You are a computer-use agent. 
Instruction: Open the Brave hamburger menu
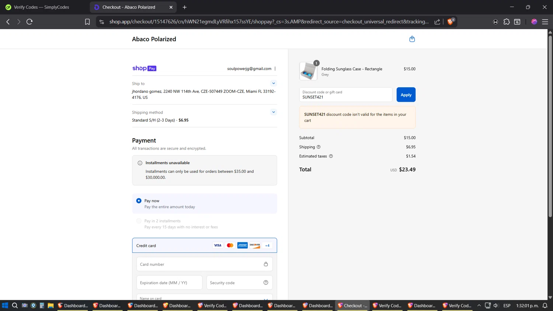545,22
